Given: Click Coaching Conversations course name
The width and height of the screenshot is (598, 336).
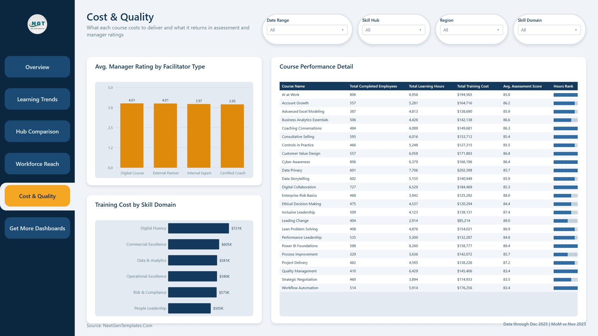Looking at the screenshot, I should pos(302,128).
